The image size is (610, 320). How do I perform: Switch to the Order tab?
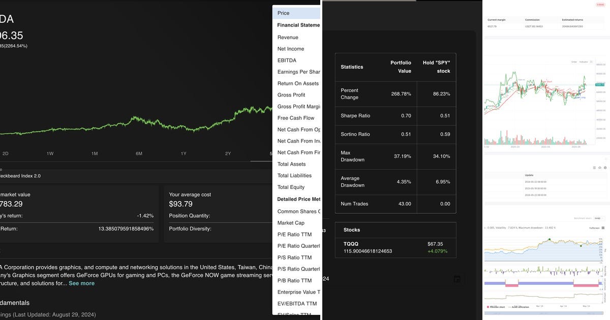tap(573, 61)
